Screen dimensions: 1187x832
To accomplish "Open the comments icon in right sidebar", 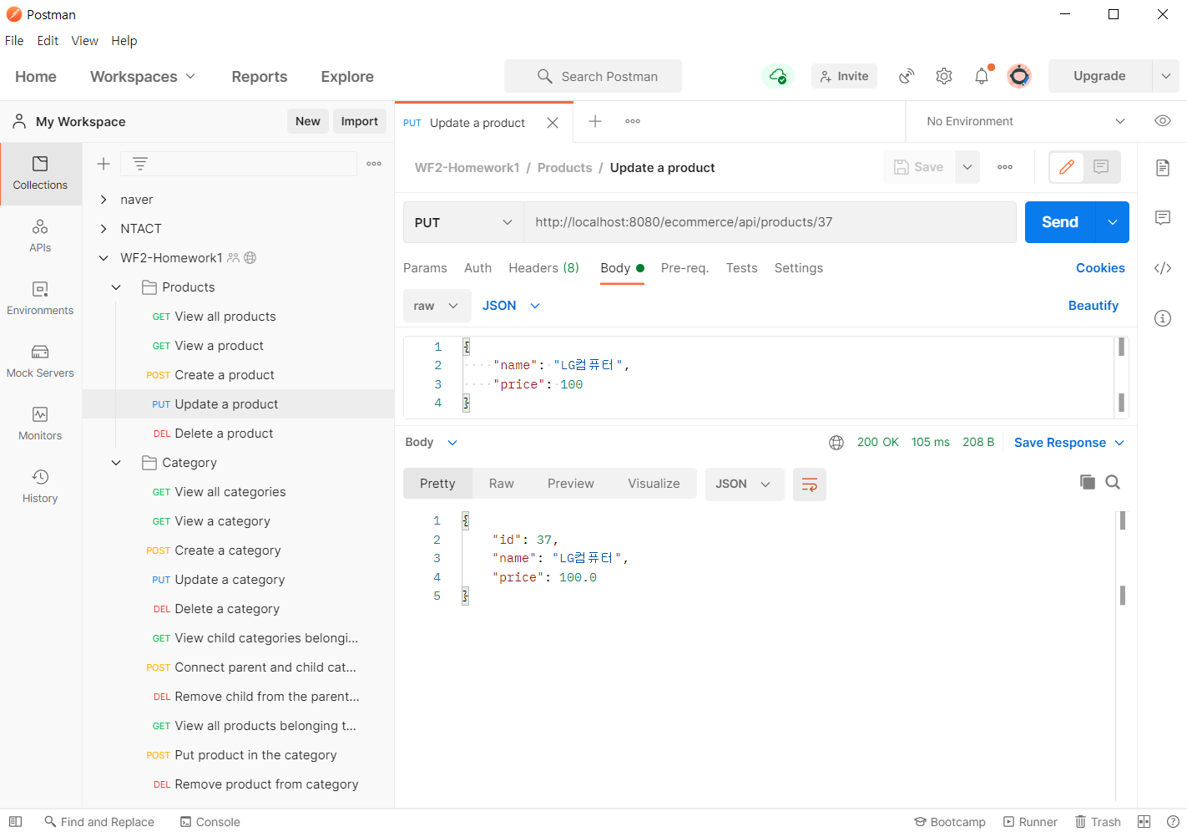I will click(x=1163, y=218).
